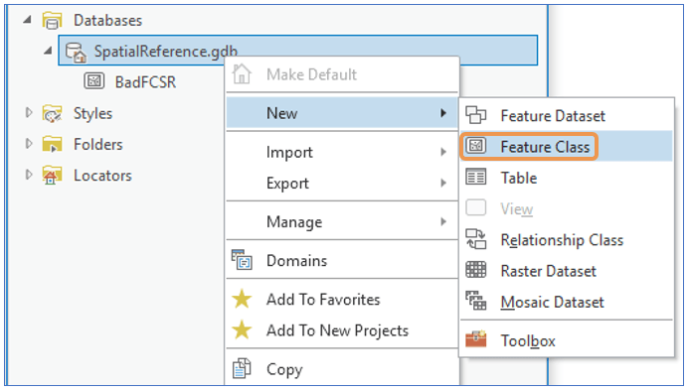
Task: Select Manage in the context menu
Action: [342, 221]
